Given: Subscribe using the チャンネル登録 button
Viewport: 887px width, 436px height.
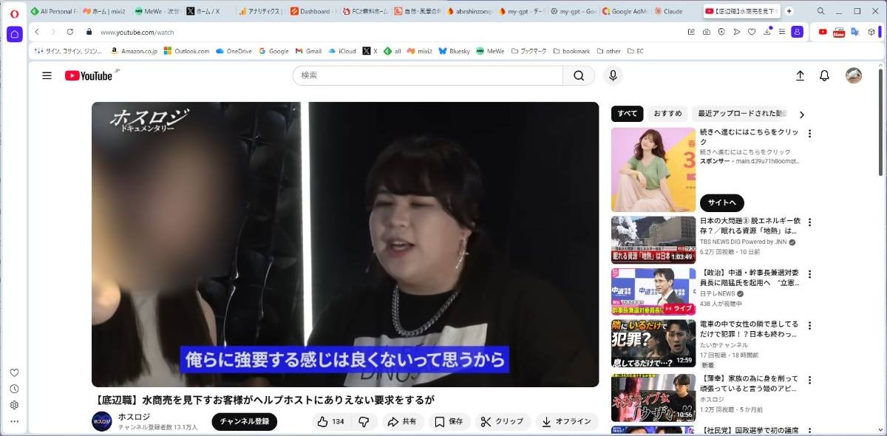Looking at the screenshot, I should coord(244,421).
